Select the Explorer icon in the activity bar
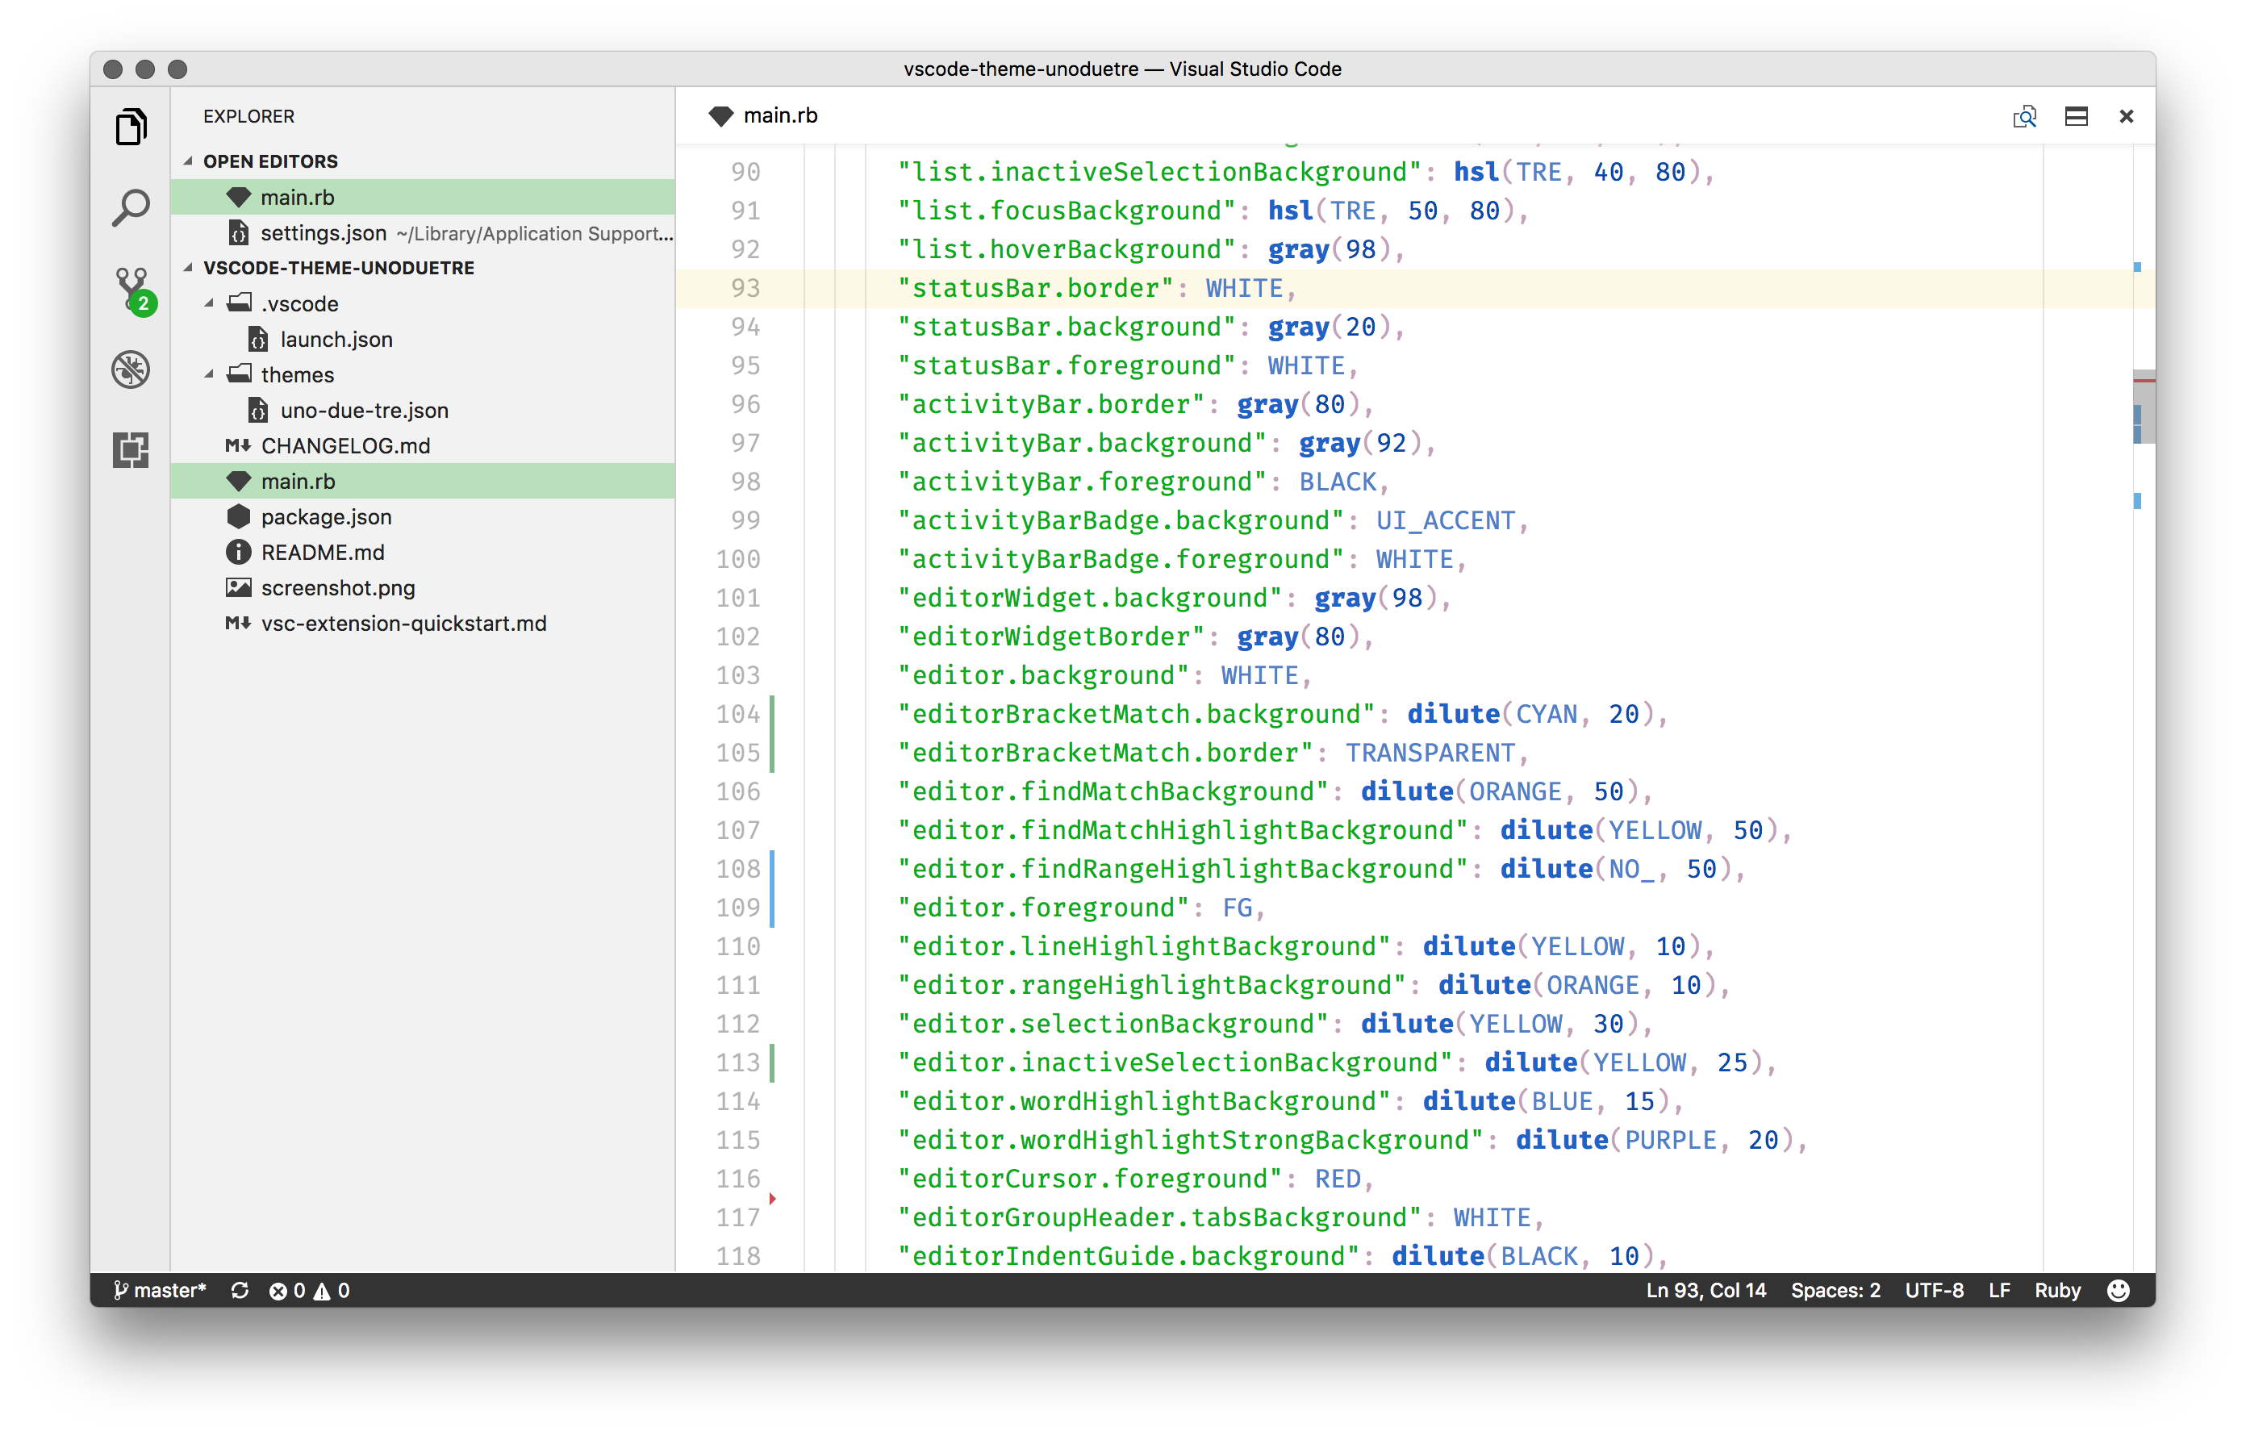The image size is (2246, 1436). pos(131,126)
